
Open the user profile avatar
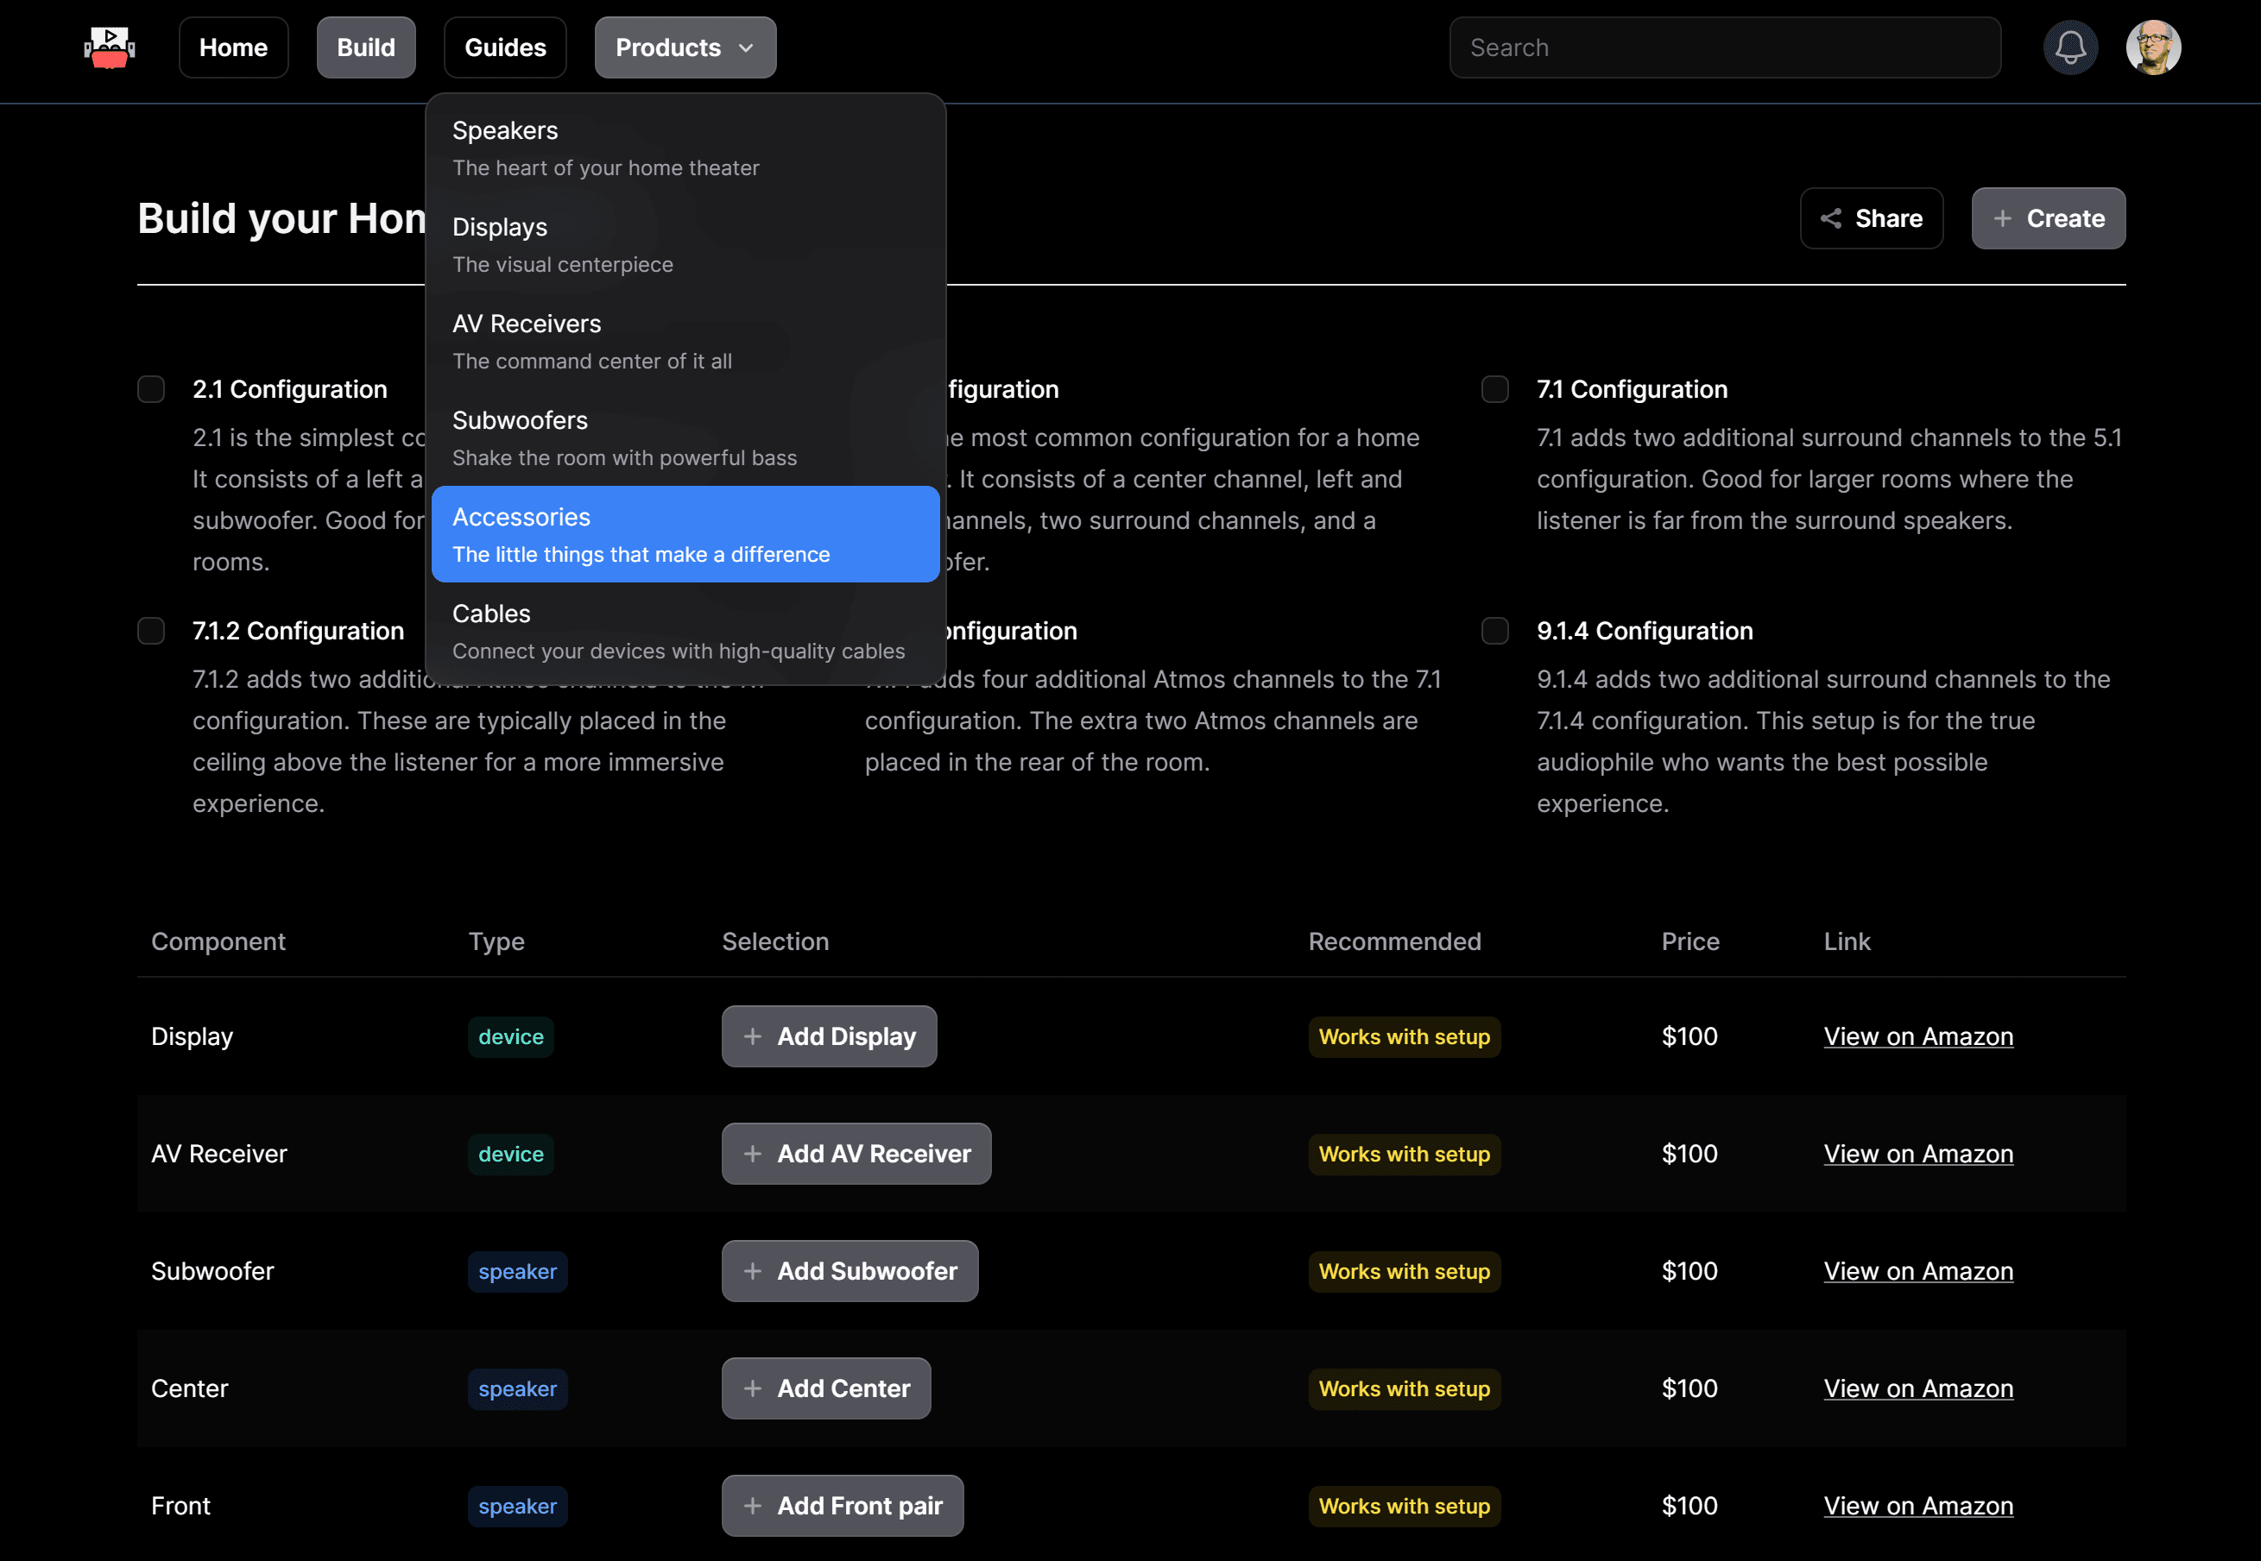pos(2152,47)
